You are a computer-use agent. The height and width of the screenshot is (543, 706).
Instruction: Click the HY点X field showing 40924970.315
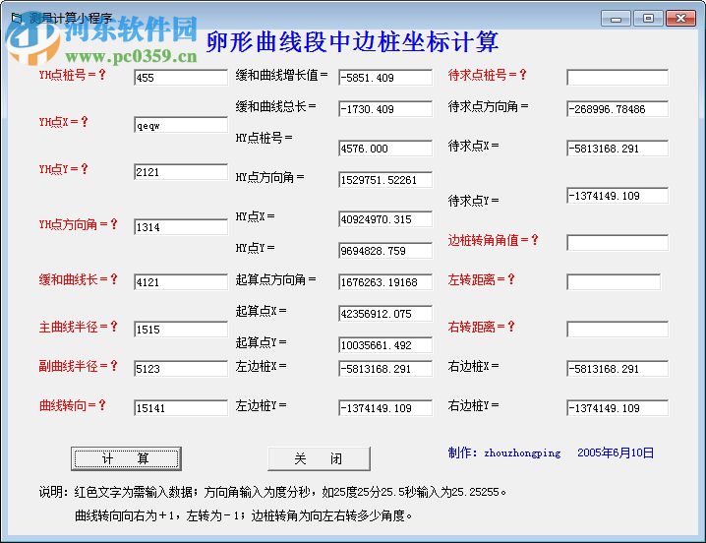[x=385, y=219]
